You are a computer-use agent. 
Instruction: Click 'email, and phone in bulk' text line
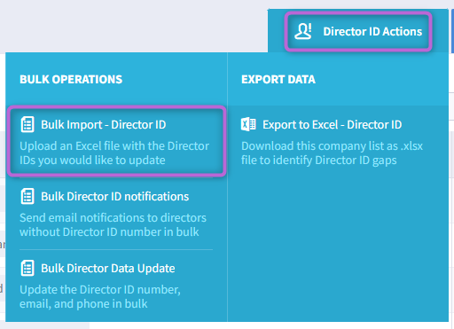click(83, 304)
